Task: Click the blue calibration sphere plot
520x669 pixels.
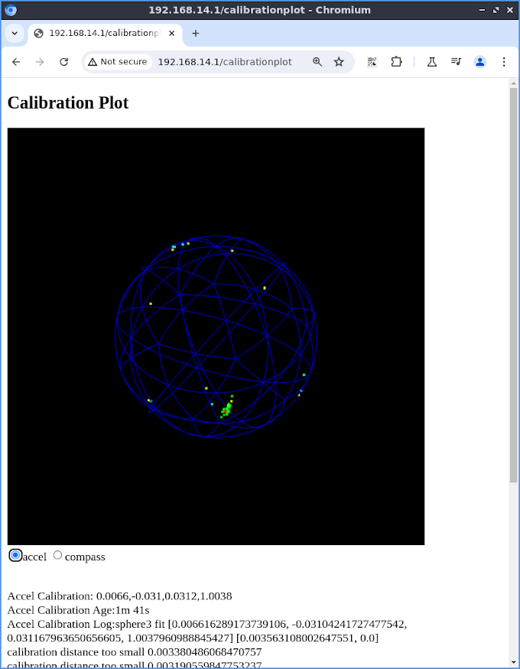Action: [216, 336]
